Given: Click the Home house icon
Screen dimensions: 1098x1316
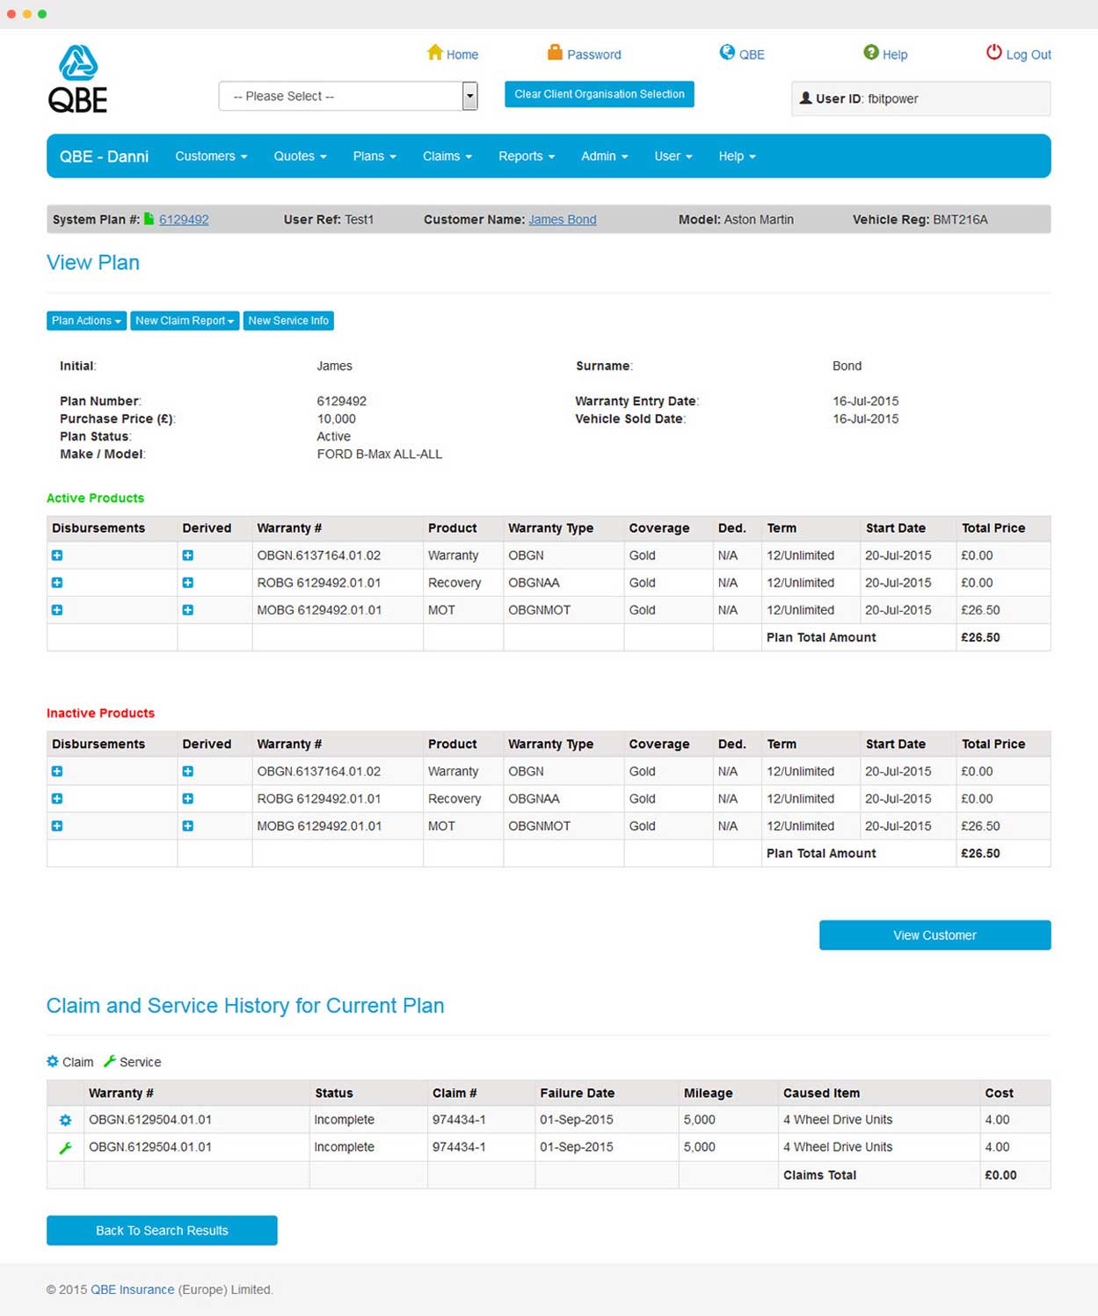Looking at the screenshot, I should pos(434,53).
